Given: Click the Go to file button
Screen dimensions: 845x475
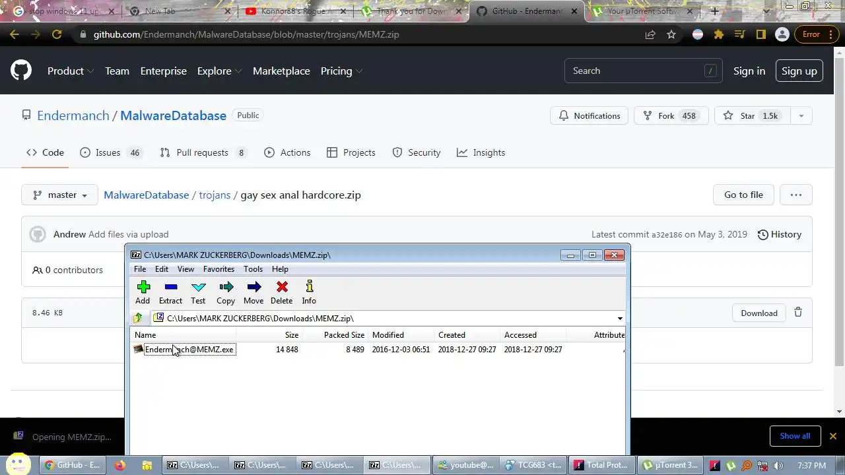Looking at the screenshot, I should coord(743,195).
